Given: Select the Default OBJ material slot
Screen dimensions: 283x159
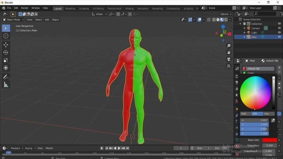Looking at the screenshot, I should click(x=258, y=68).
